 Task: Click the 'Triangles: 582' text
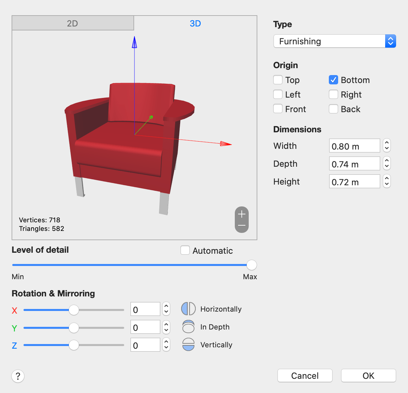point(42,229)
